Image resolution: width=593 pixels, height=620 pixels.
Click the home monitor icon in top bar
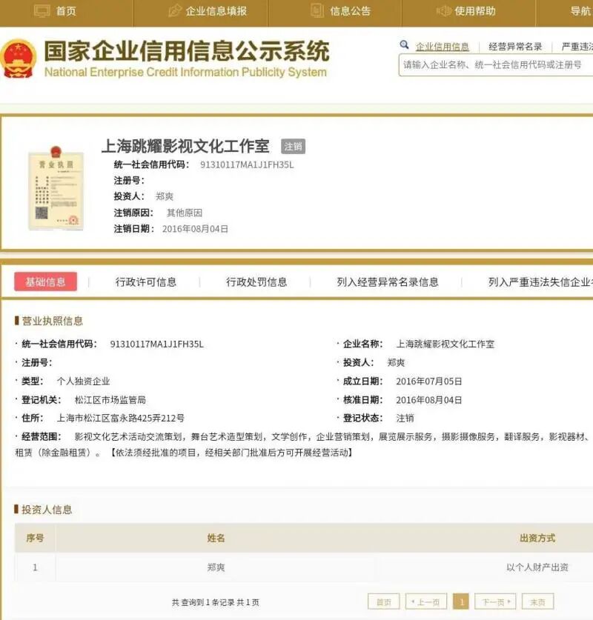click(x=42, y=10)
